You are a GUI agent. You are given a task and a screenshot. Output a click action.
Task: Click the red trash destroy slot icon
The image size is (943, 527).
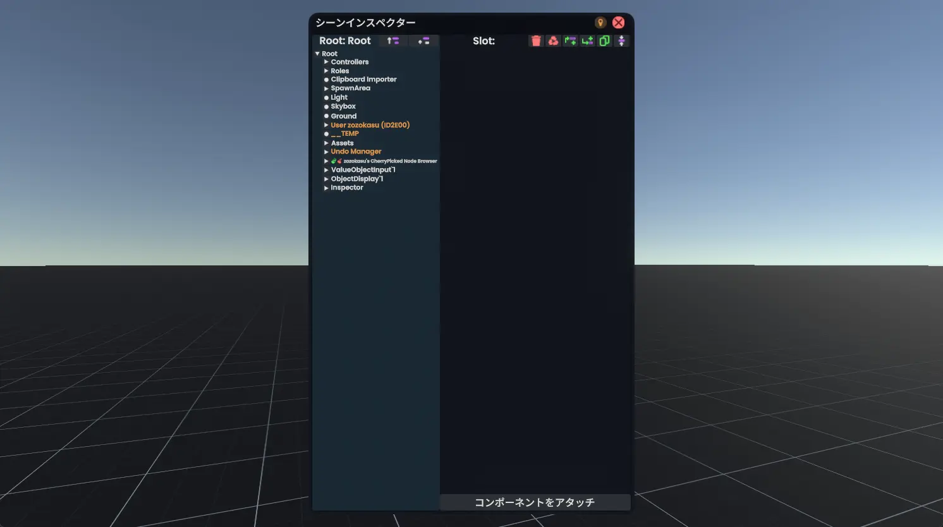pyautogui.click(x=536, y=41)
